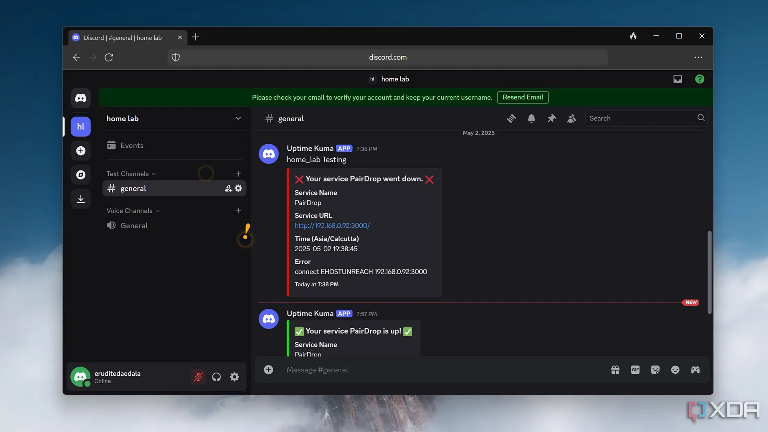768x432 pixels.
Task: Open pinned messages with the pin icon
Action: click(x=551, y=118)
